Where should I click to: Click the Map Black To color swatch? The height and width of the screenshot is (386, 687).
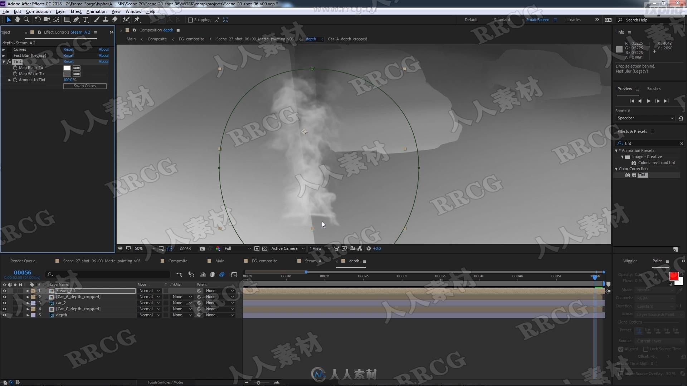point(67,68)
